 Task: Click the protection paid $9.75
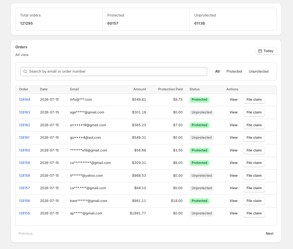pos(178,99)
